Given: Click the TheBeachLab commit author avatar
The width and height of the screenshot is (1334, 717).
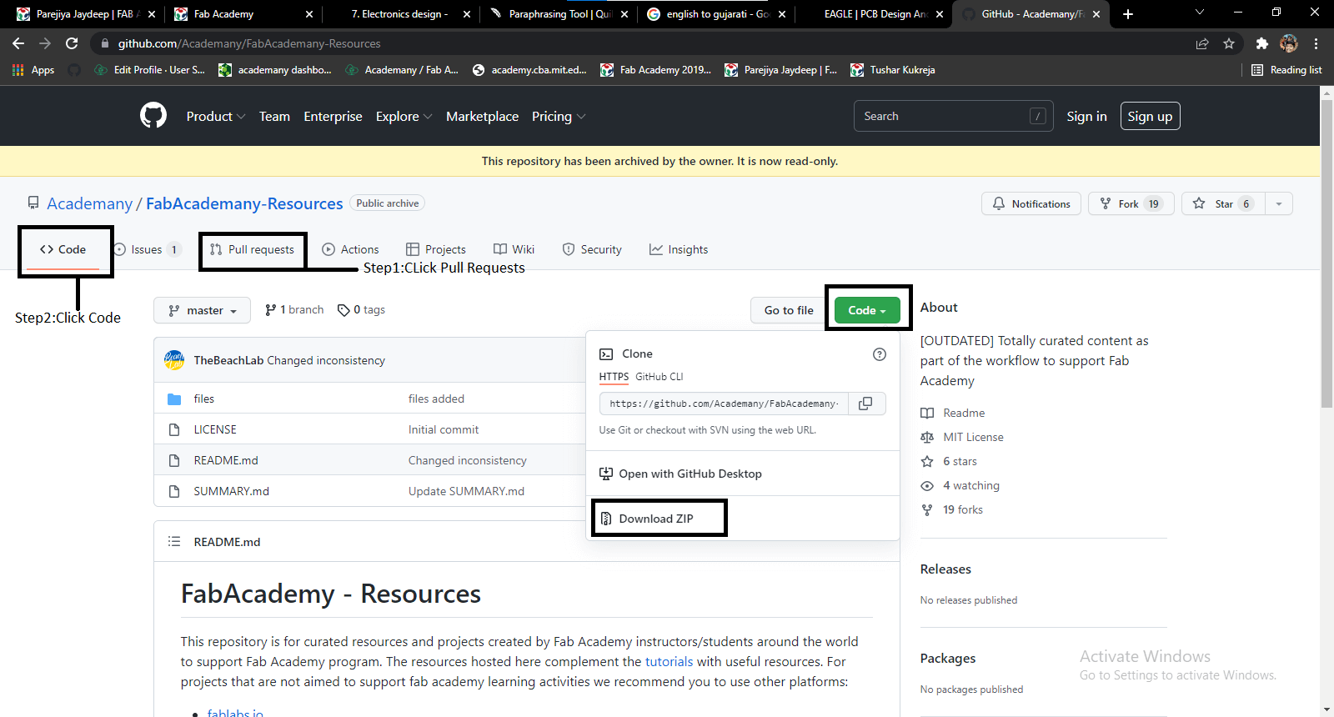Looking at the screenshot, I should click(174, 360).
